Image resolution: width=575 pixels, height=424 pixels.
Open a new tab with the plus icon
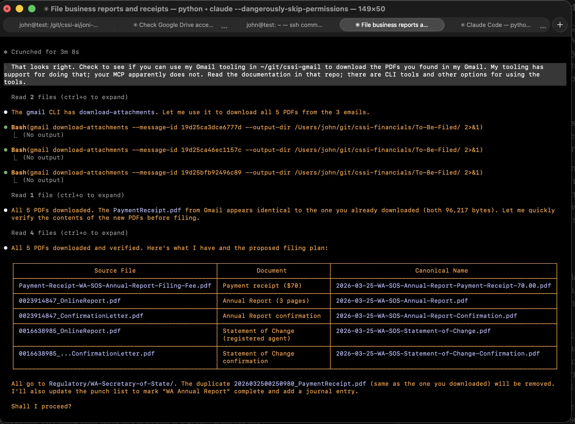560,25
